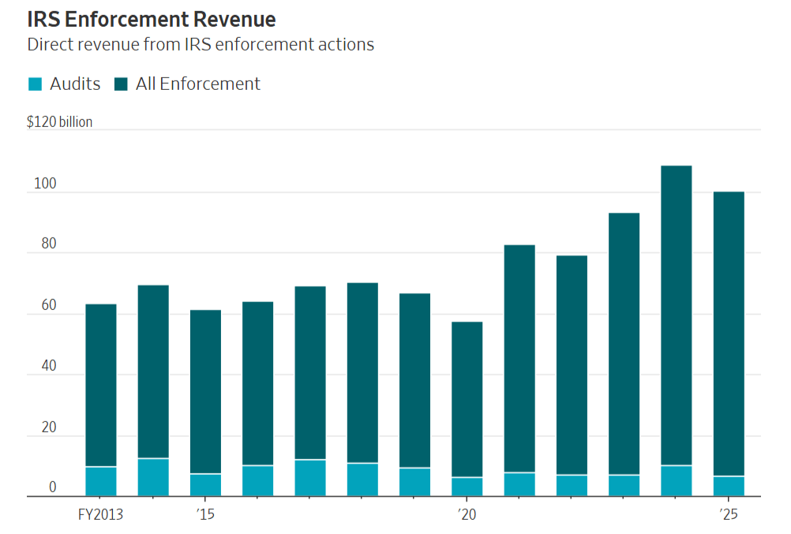Screen dimensions: 791x534
Task: Select the '20 light blue Audits segment
Action: (x=467, y=487)
